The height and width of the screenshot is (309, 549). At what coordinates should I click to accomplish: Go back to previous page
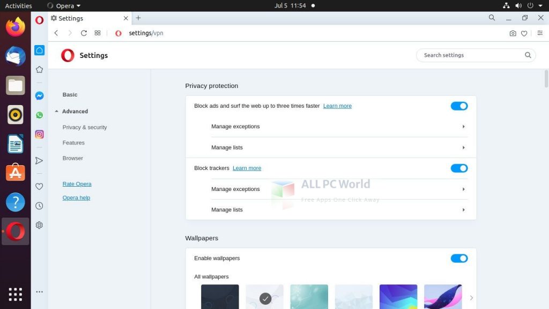(56, 33)
